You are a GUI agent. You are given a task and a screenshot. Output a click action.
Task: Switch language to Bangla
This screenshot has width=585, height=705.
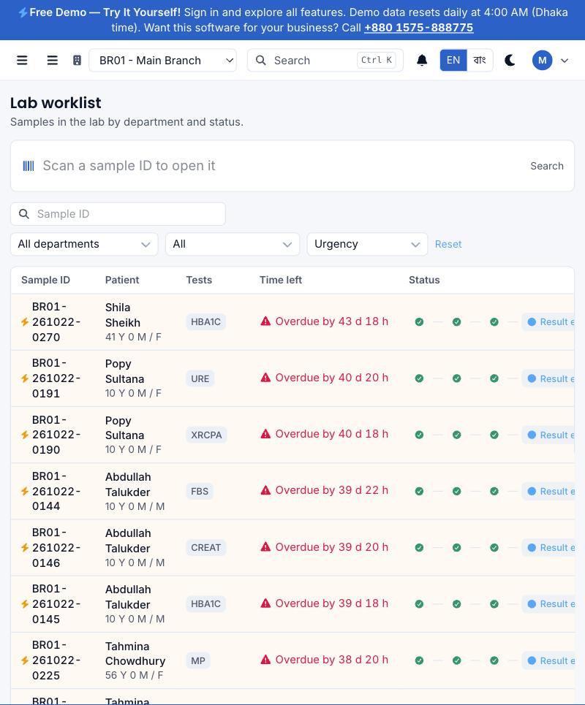[x=480, y=60]
